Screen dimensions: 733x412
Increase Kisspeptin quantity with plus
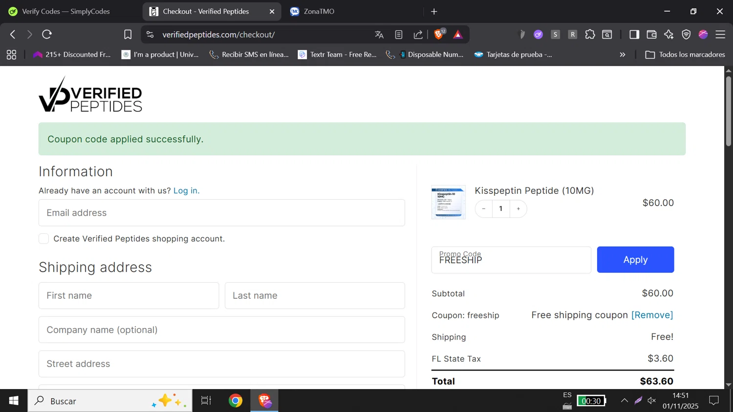coord(518,209)
